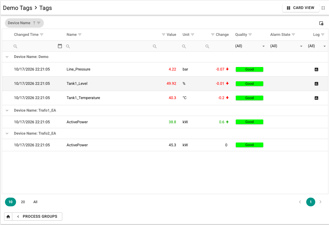Open the Changed Time calendar picker
Screen dimensions: 329x225
coord(60,46)
